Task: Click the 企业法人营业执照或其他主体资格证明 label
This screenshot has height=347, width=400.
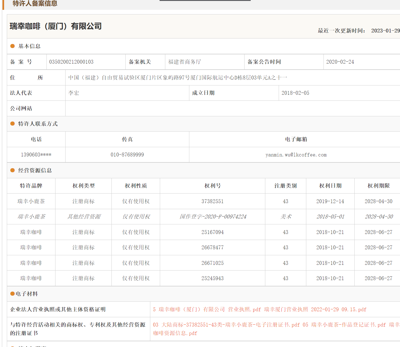Action: click(x=58, y=309)
